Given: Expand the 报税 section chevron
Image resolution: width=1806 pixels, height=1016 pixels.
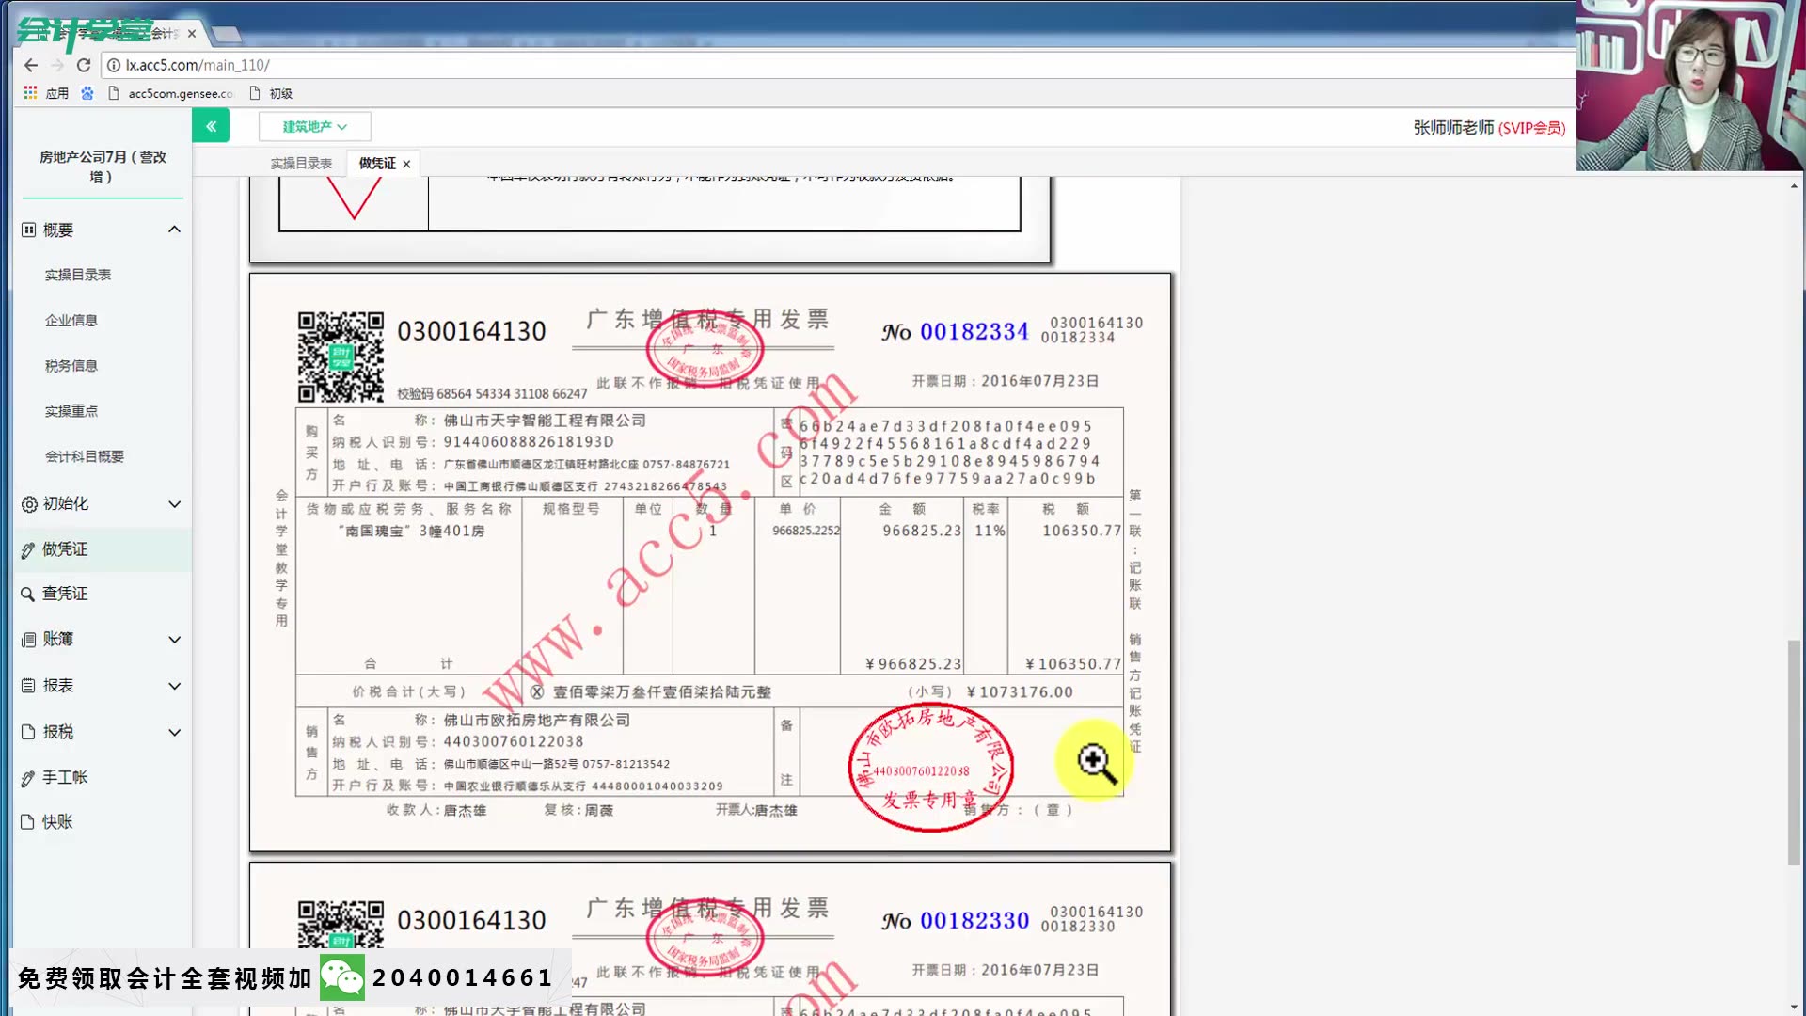Looking at the screenshot, I should coord(174,732).
